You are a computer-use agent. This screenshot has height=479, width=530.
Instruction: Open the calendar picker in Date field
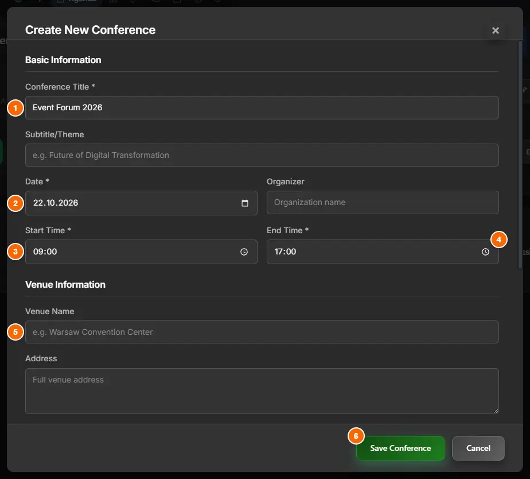pyautogui.click(x=245, y=203)
